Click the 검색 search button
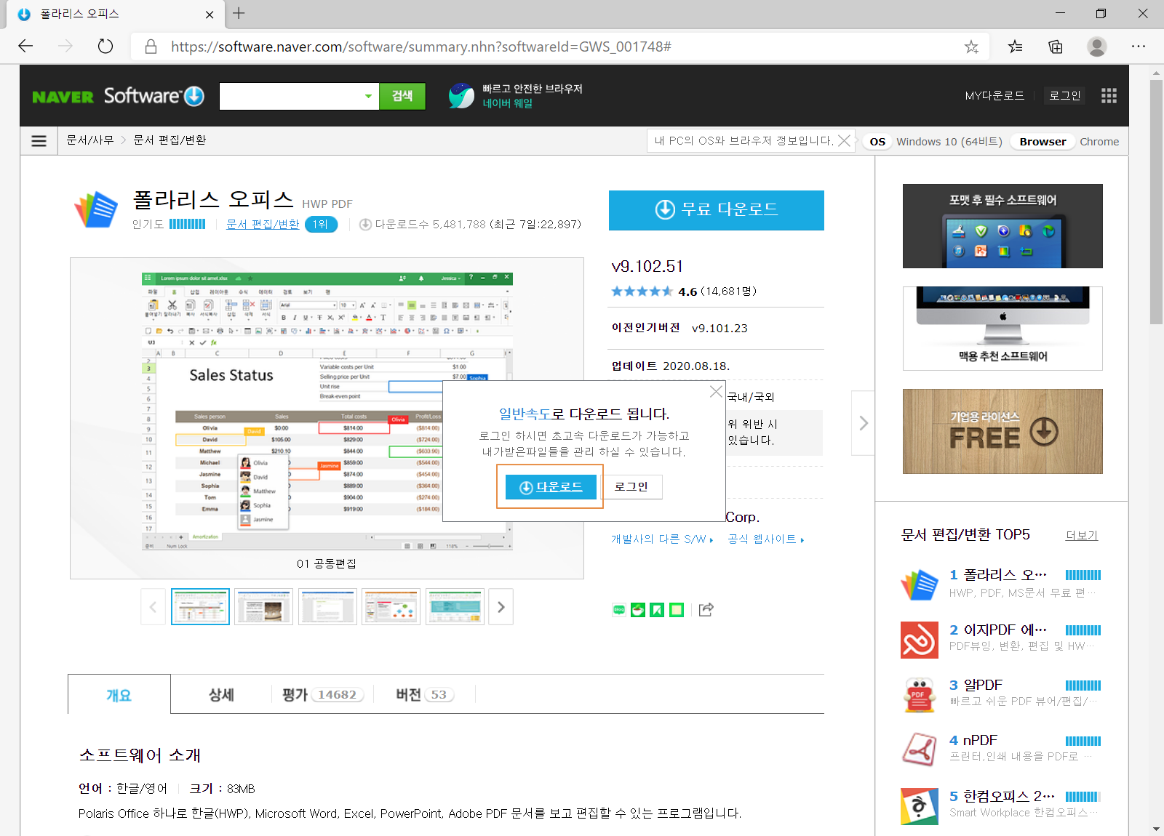Image resolution: width=1164 pixels, height=836 pixels. (x=402, y=96)
